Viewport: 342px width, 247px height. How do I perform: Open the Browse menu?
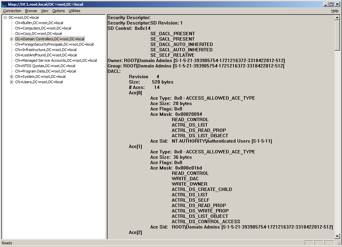point(31,11)
